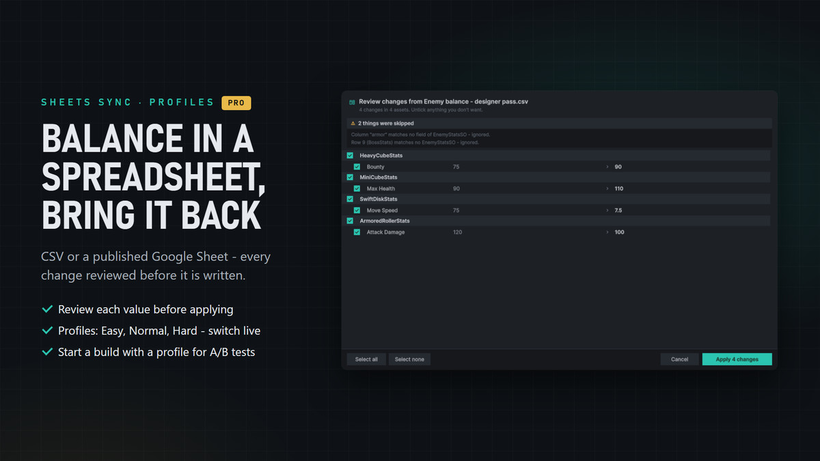This screenshot has height=461, width=820.
Task: Click the 'Start a build with a profile' line
Action: (156, 352)
